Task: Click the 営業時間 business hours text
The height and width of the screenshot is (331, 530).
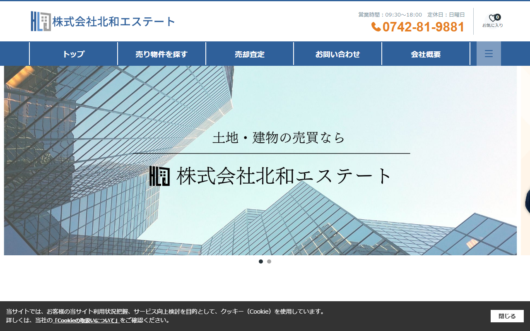Action: click(390, 14)
